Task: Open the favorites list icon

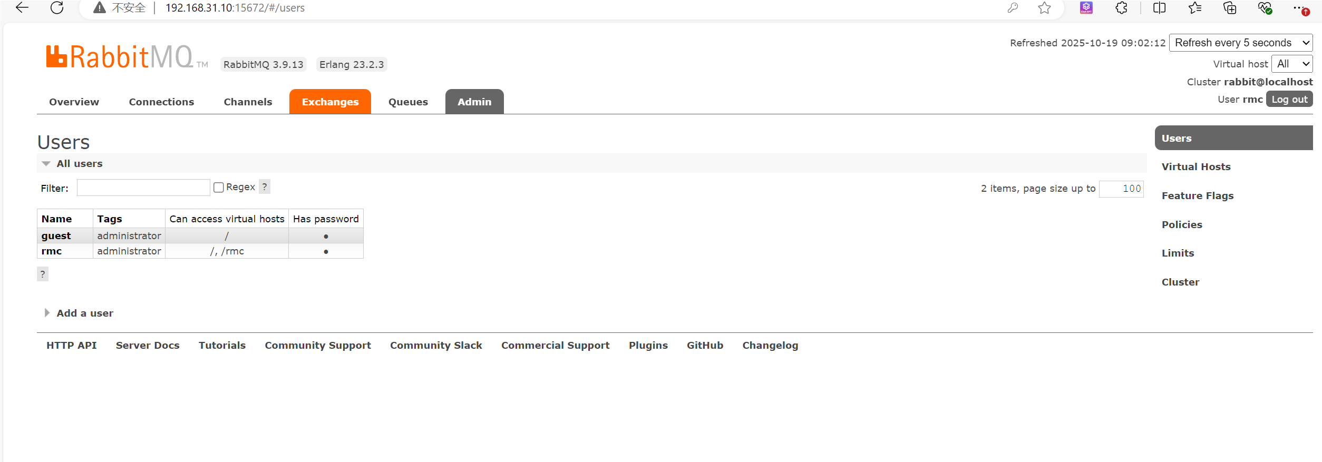Action: coord(1195,8)
